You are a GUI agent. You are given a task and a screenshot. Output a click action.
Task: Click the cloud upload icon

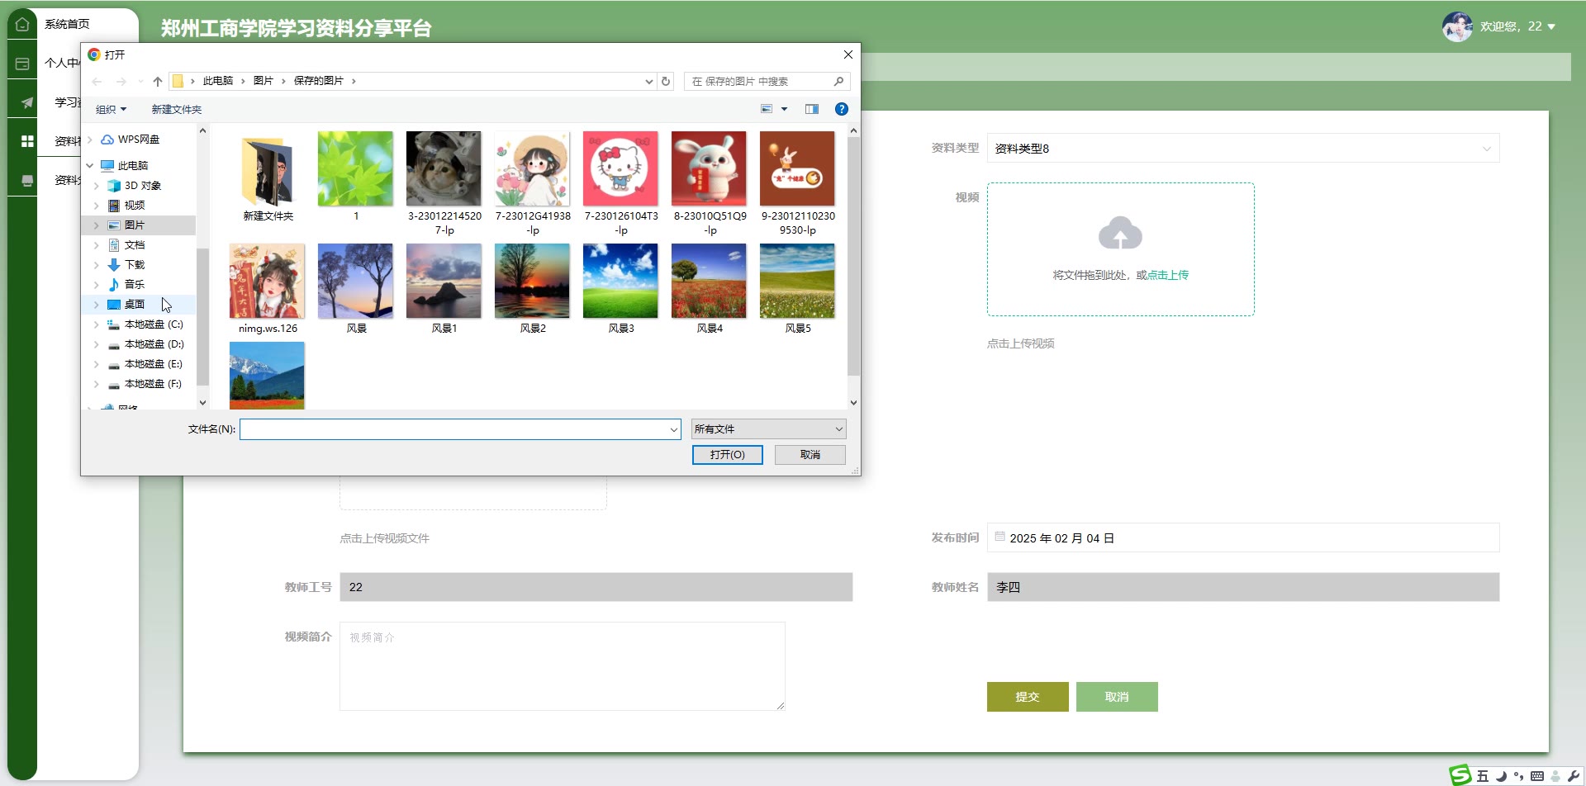click(1120, 234)
